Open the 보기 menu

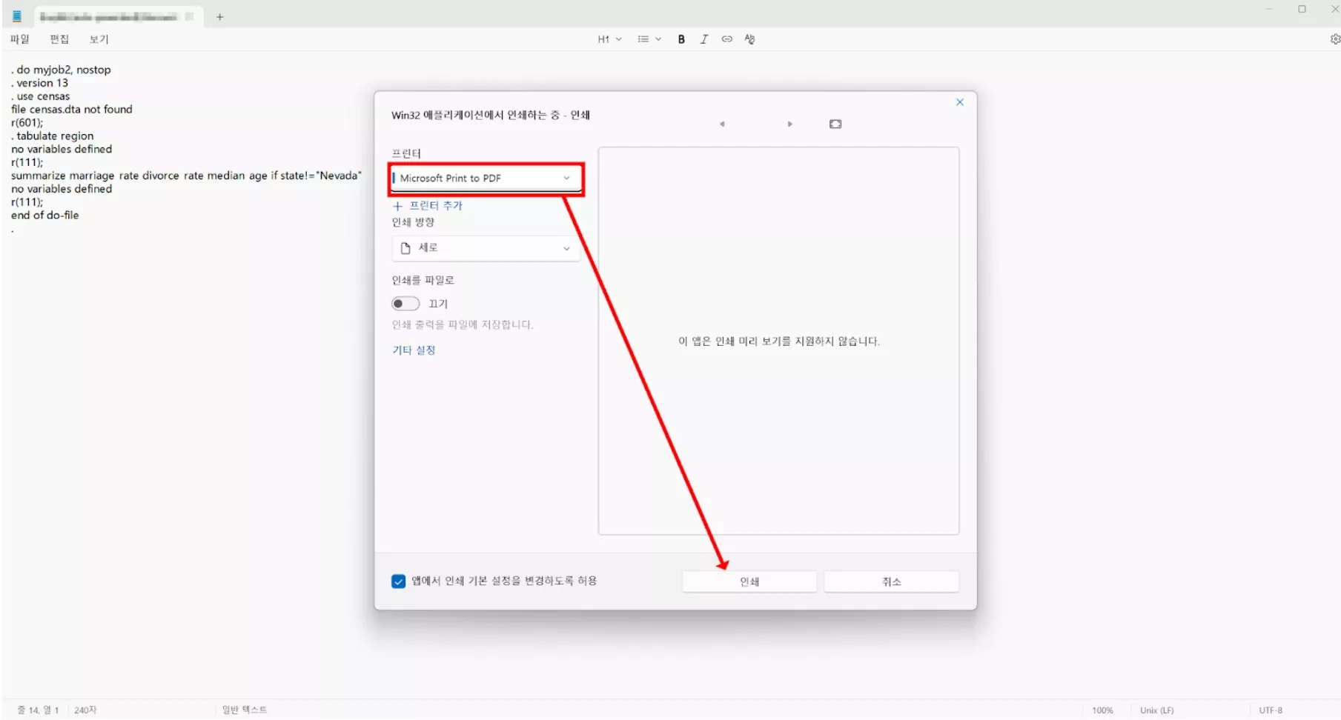point(99,39)
